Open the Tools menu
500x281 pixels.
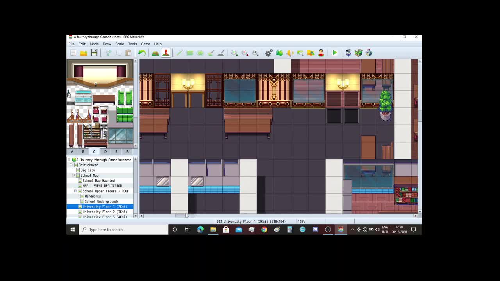132,44
